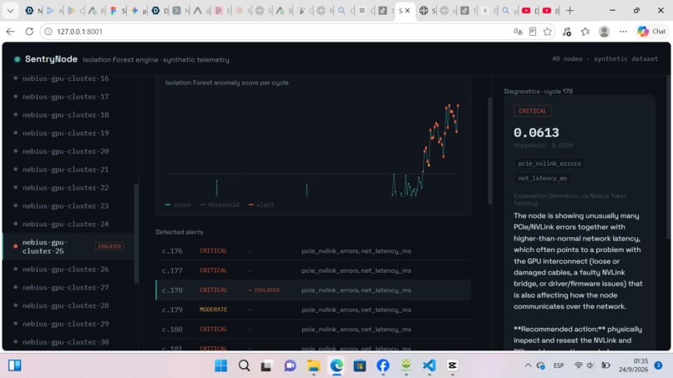Open the Windows Start menu
Viewport: 673px width, 378px height.
click(x=221, y=365)
